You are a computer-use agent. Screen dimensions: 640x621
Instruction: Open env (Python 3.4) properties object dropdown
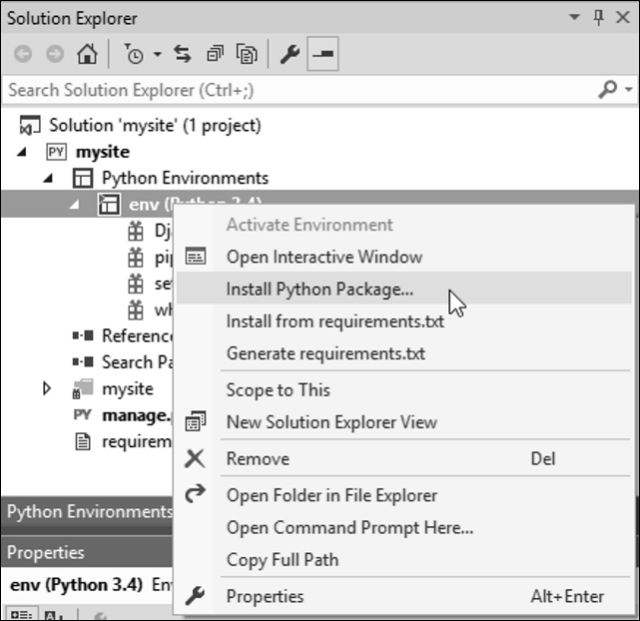point(87,585)
